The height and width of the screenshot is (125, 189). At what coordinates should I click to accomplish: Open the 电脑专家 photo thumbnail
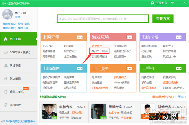point(49,111)
